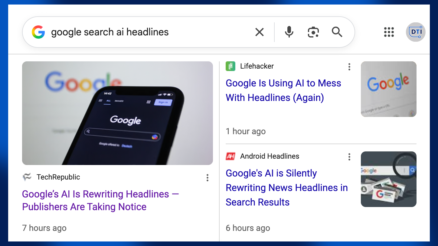Open more options for the Android Headlines result
The width and height of the screenshot is (438, 246).
349,157
